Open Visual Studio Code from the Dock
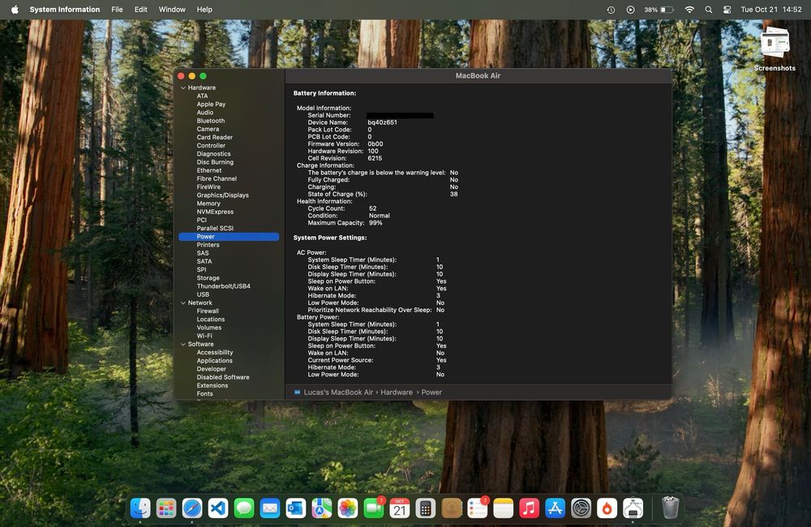The image size is (811, 527). [217, 508]
